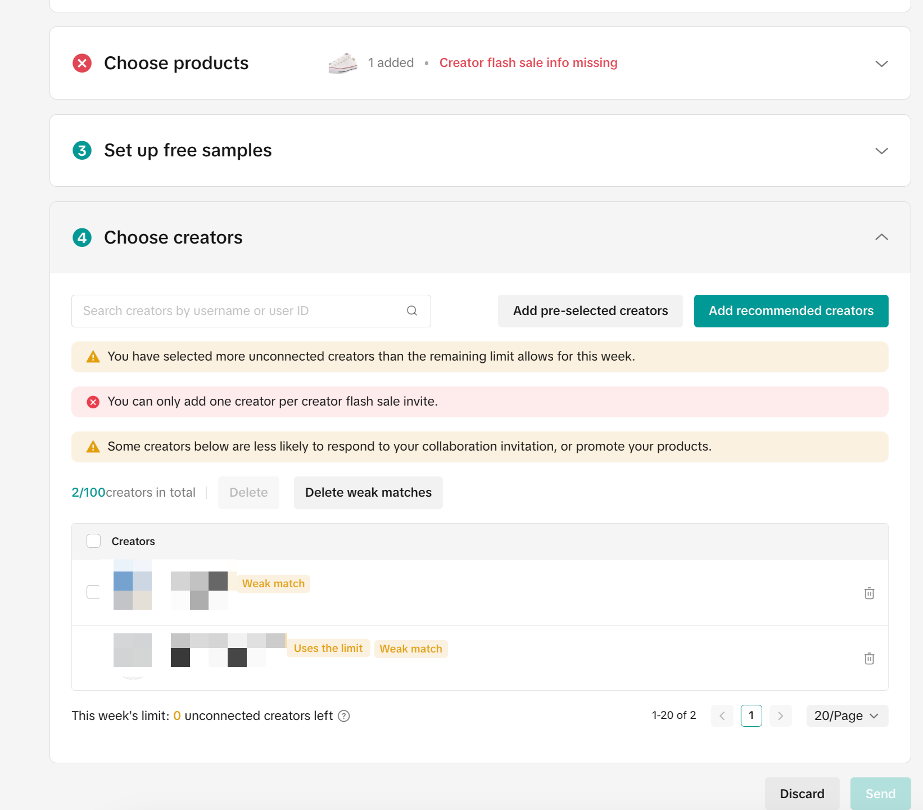Click the help icon beside unconnected creators left

point(344,715)
